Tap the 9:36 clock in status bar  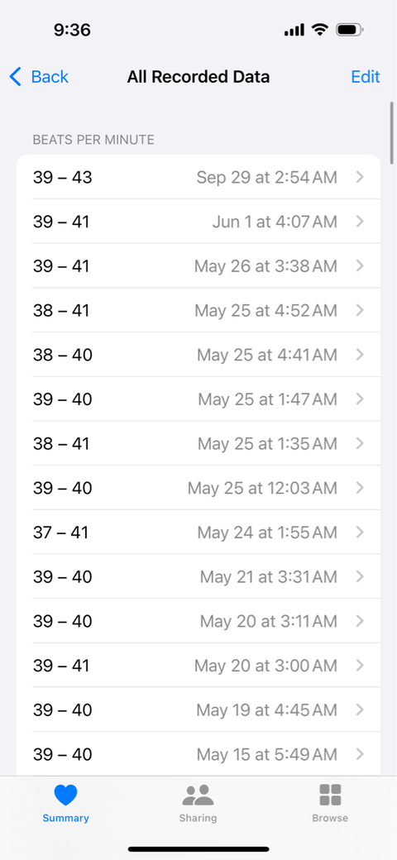click(74, 30)
